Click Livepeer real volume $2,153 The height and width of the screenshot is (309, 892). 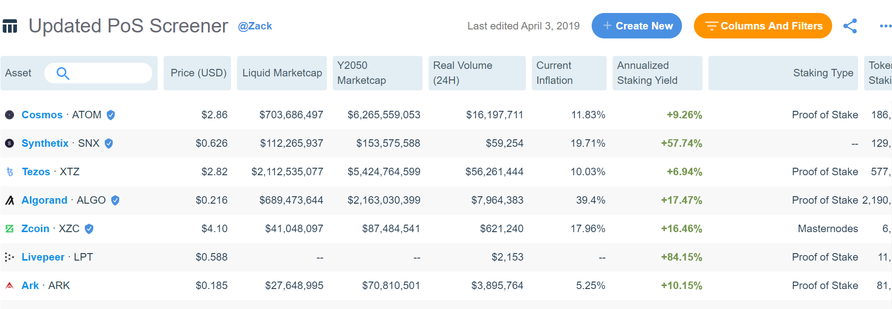tap(507, 257)
